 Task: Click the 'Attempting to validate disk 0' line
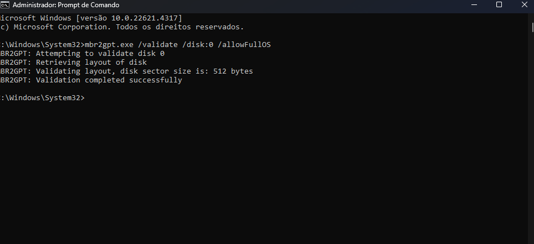(x=100, y=54)
